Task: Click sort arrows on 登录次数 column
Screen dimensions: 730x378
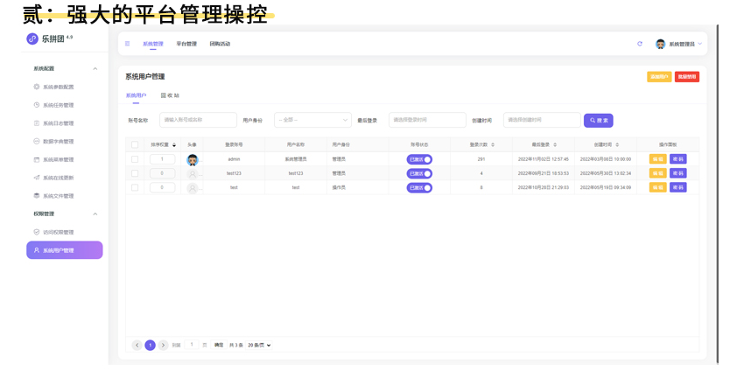Action: point(493,145)
